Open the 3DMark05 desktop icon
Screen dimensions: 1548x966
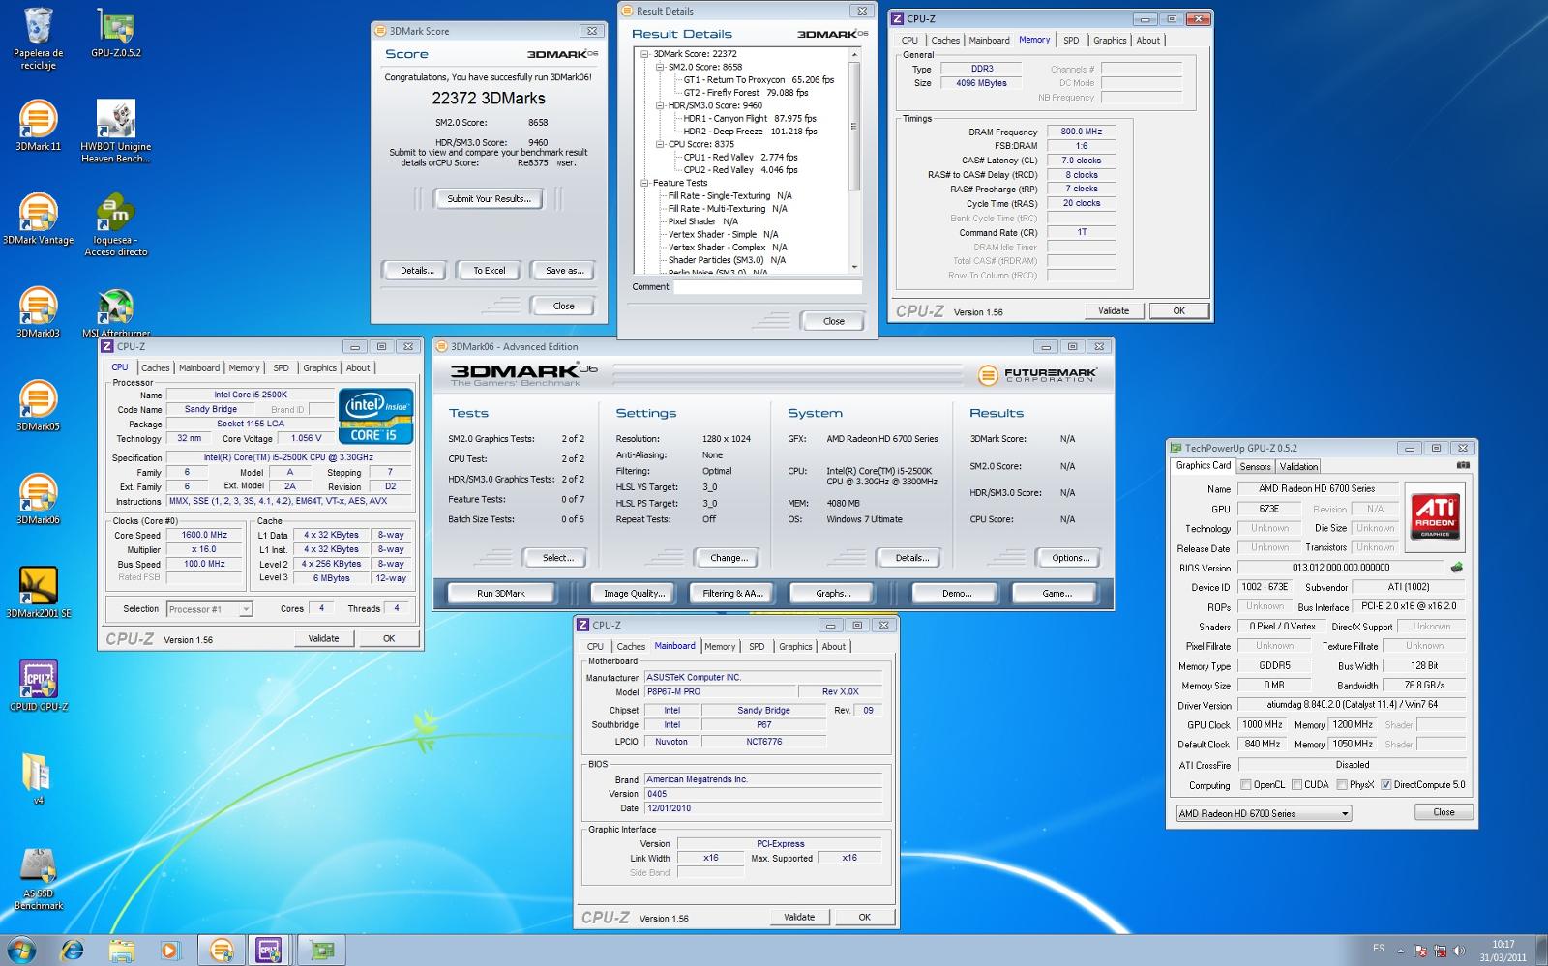[38, 406]
